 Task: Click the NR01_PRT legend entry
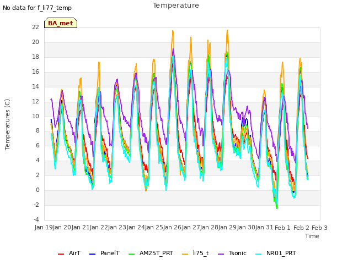[x=276, y=253]
